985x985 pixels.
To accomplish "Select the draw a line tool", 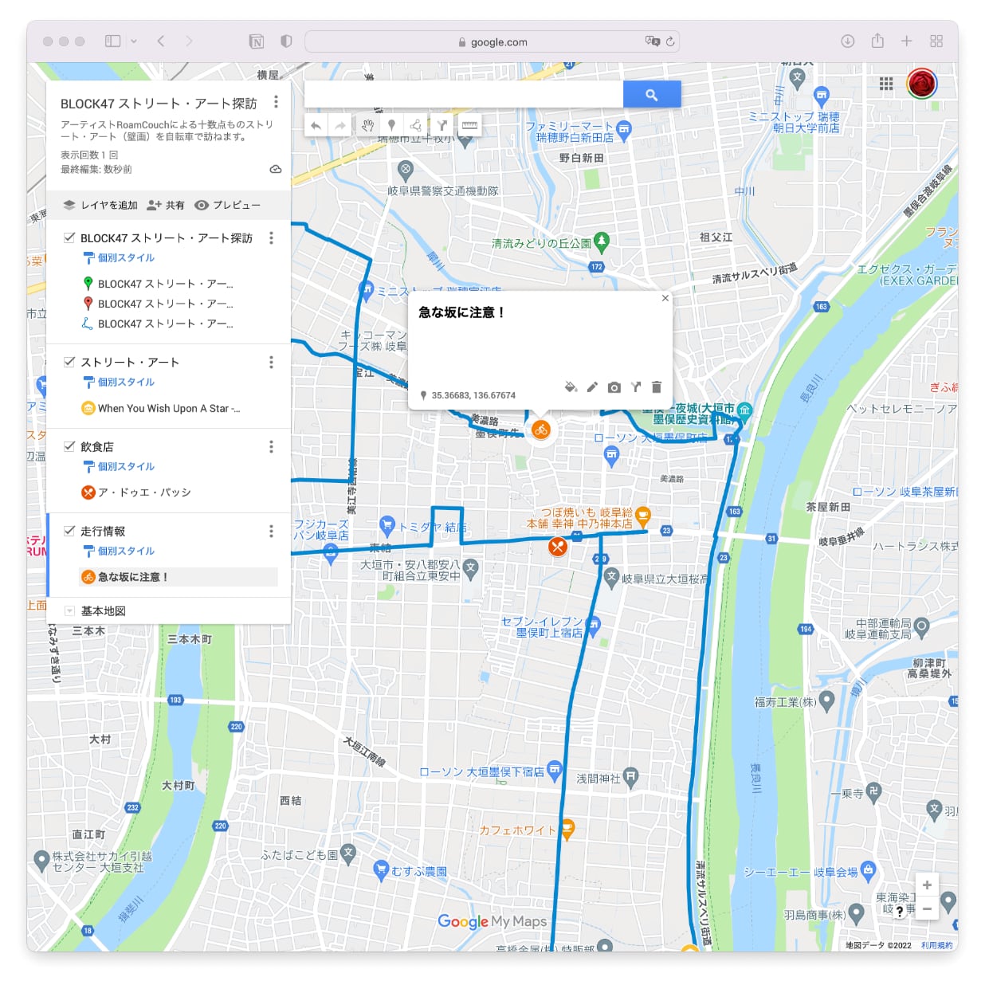I will point(416,125).
